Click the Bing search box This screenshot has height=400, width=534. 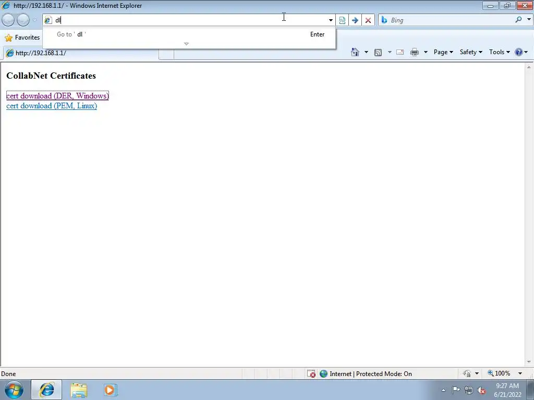450,20
